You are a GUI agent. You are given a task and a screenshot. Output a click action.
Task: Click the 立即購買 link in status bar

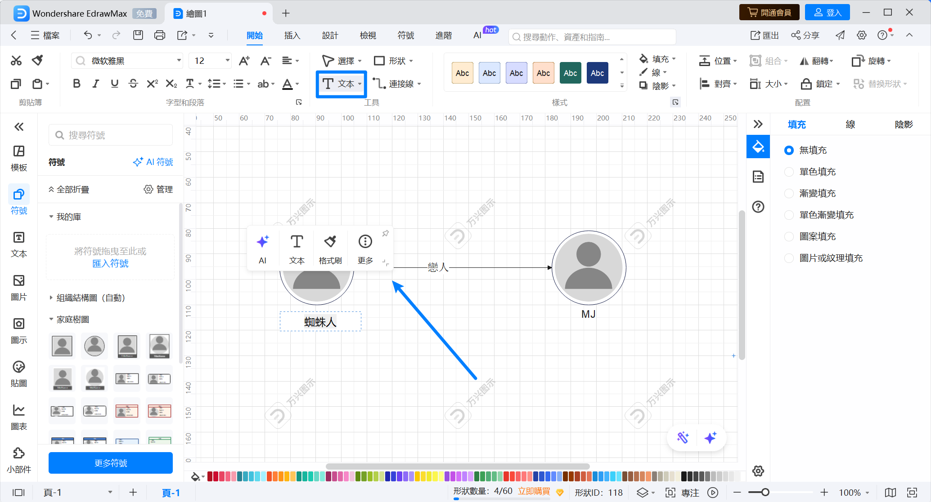(x=534, y=491)
